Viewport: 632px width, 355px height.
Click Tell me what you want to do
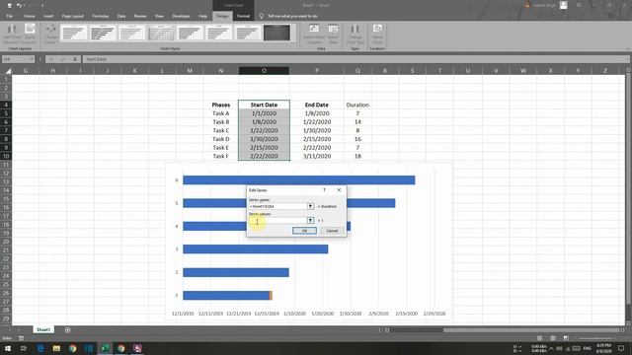point(292,16)
